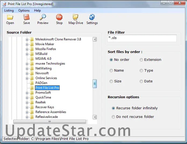Select sort by Date radio button

click(141, 81)
